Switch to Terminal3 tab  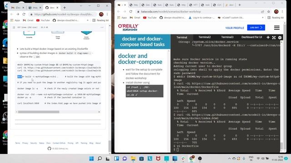coord(227,37)
